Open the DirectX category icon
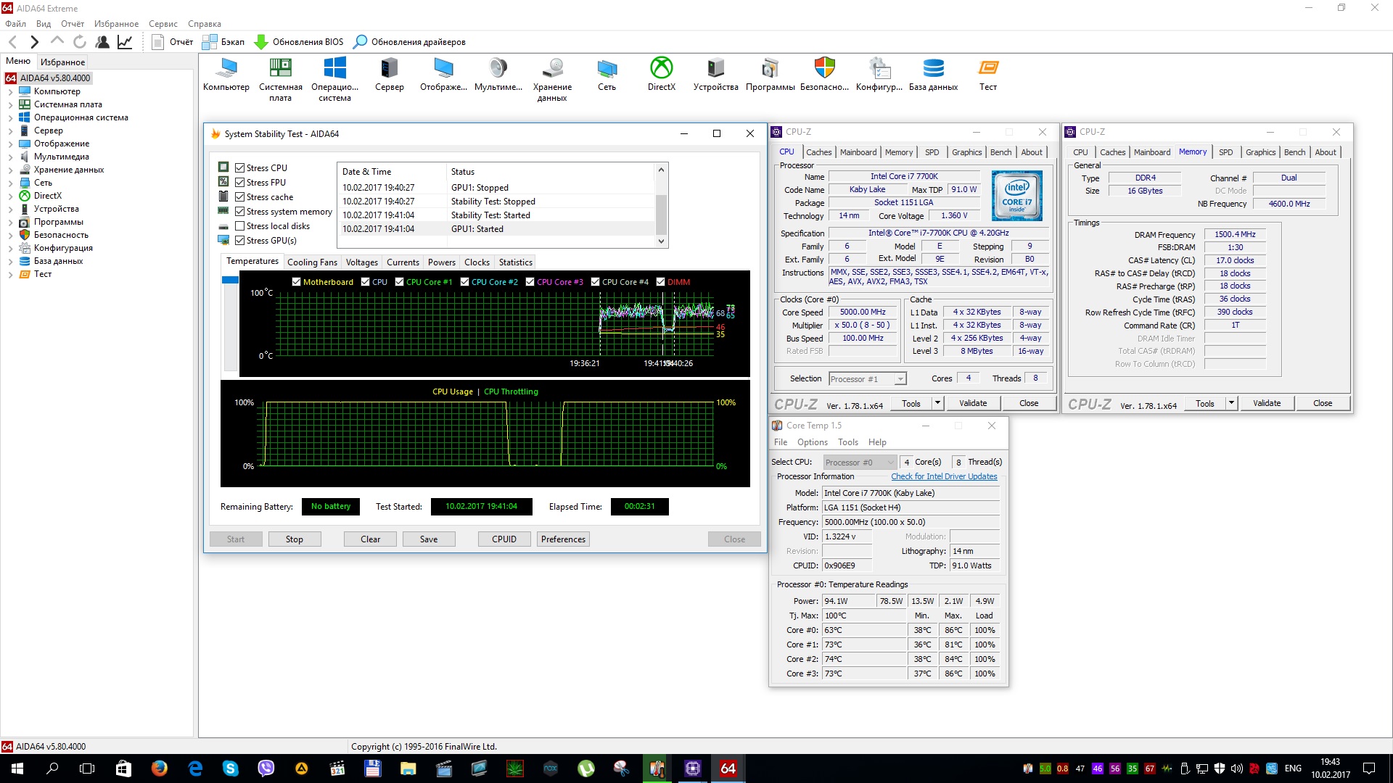This screenshot has width=1393, height=783. tap(661, 69)
